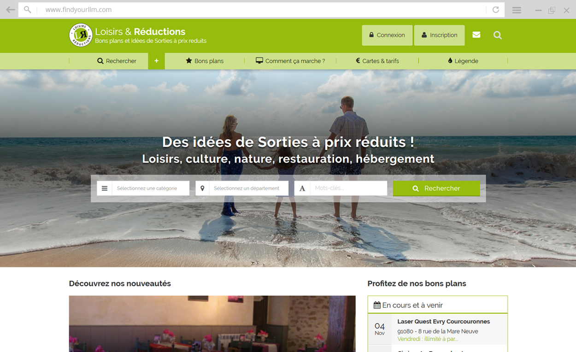The image size is (576, 352).
Task: Click the restaurant photo under Découvrez nos nouveautés
Action: [212, 323]
